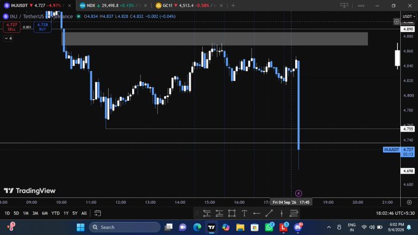Viewport: 418px width, 235px height.
Task: Open the Copilot taskbar icon
Action: 226,227
